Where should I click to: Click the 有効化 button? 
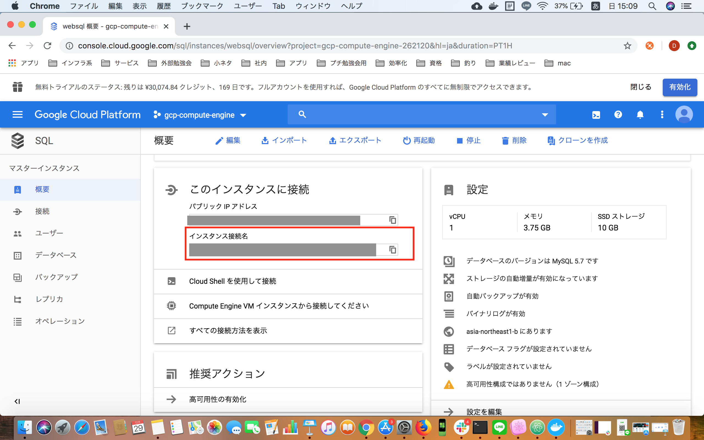tap(679, 87)
